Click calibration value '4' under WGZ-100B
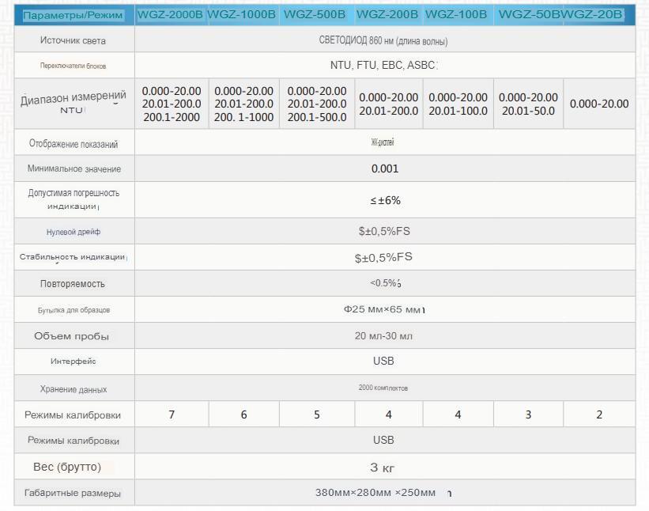649x511 pixels. pyautogui.click(x=458, y=415)
